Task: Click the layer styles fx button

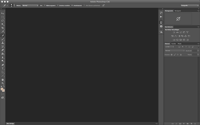Action: (176, 124)
